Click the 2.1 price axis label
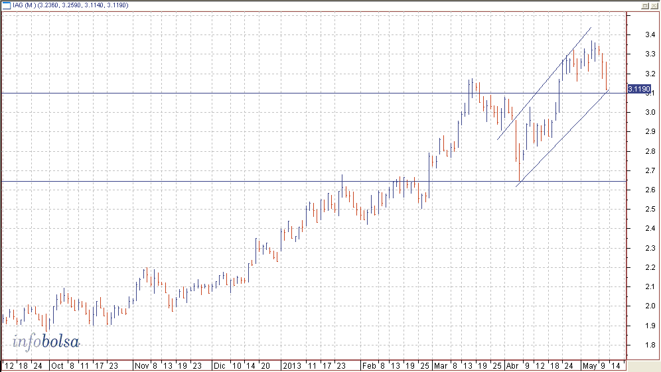 pyautogui.click(x=650, y=287)
